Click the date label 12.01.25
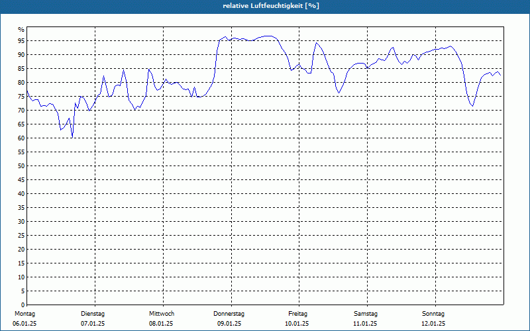Screen dimensions: 530x331 pos(433,324)
